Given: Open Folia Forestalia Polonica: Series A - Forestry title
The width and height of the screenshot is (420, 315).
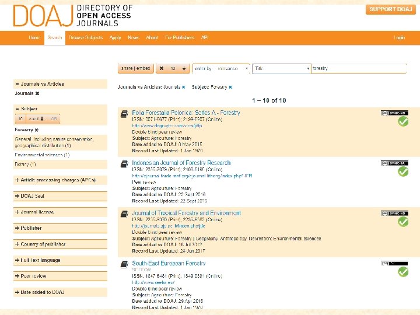Looking at the screenshot, I should (186, 113).
